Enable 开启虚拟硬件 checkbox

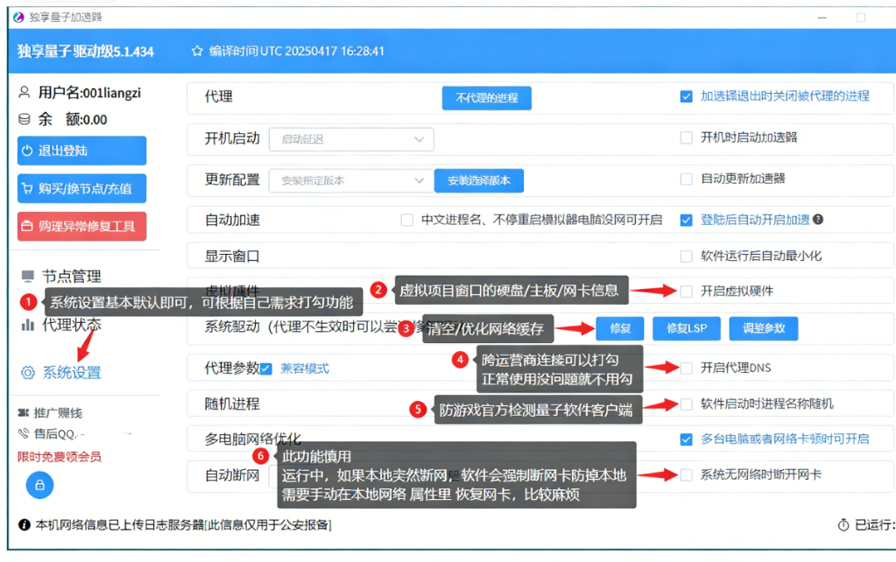(x=687, y=292)
